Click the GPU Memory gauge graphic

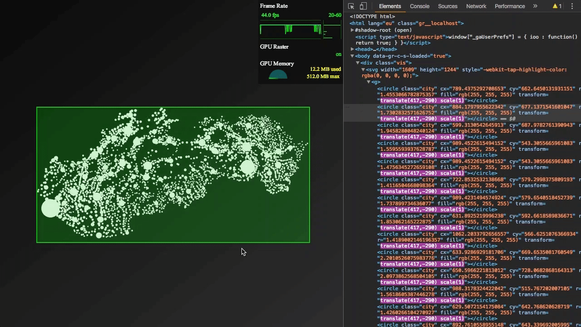(x=278, y=75)
